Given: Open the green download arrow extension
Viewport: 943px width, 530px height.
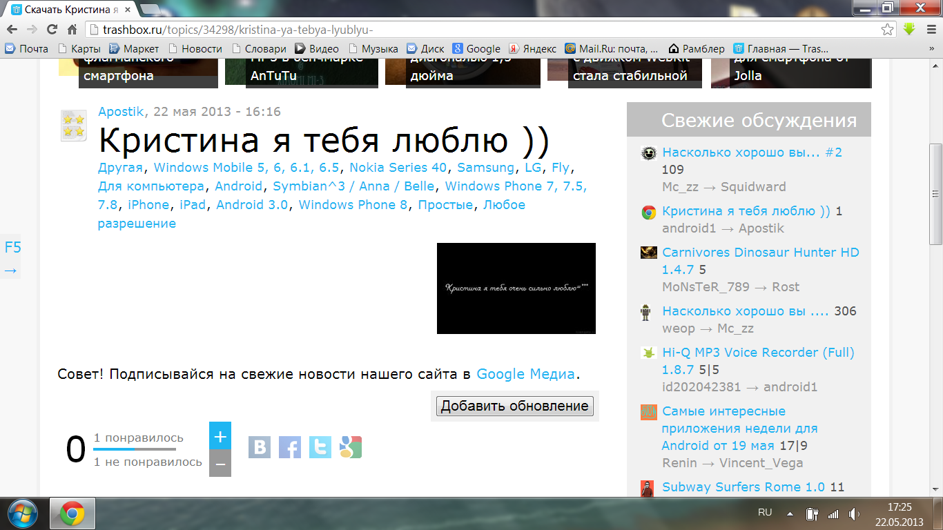Looking at the screenshot, I should (x=910, y=29).
